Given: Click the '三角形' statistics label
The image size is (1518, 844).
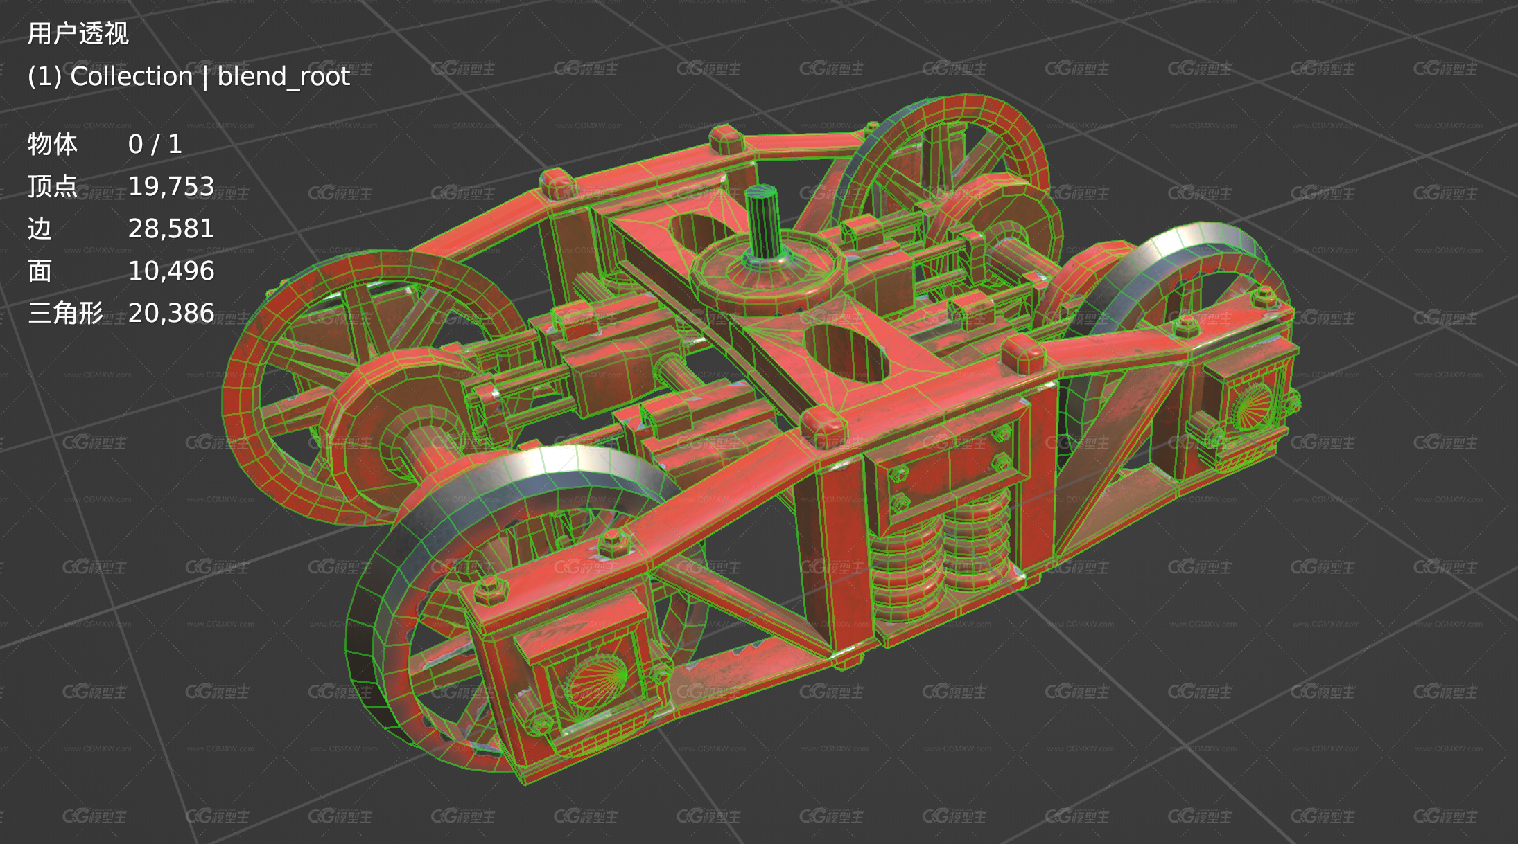Looking at the screenshot, I should (65, 313).
